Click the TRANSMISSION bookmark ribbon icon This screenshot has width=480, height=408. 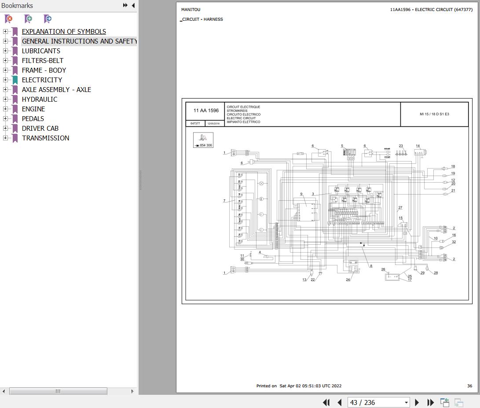tap(15, 138)
